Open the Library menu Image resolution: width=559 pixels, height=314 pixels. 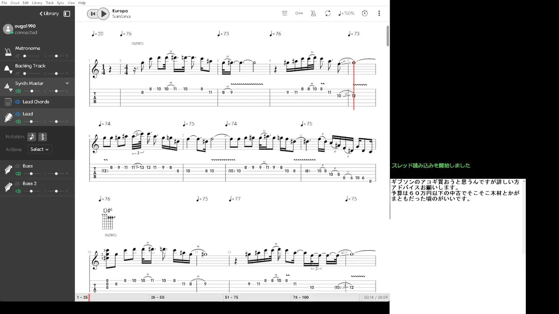[37, 3]
